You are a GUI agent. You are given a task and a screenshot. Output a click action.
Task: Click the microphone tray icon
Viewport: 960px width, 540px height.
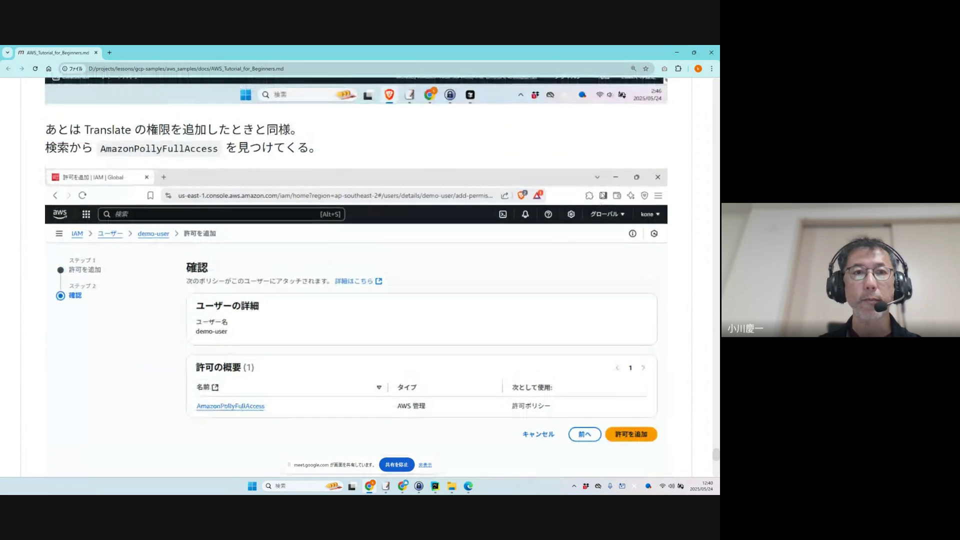610,486
